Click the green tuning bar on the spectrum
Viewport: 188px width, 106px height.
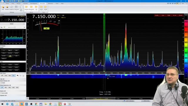(x=104, y=43)
